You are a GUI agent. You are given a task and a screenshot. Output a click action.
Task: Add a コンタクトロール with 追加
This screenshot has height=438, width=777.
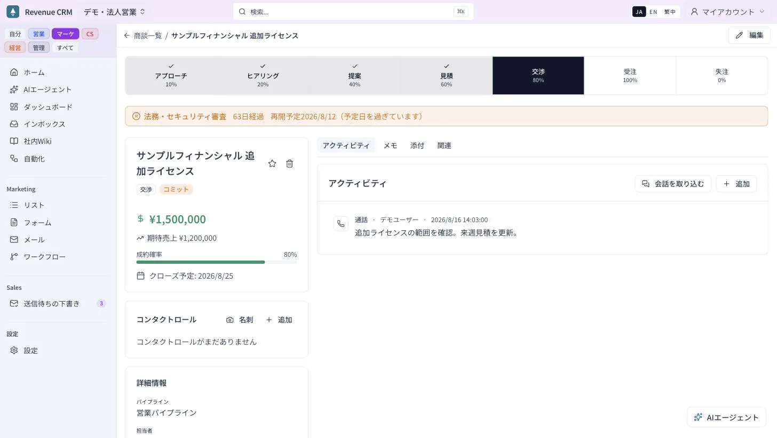(279, 320)
